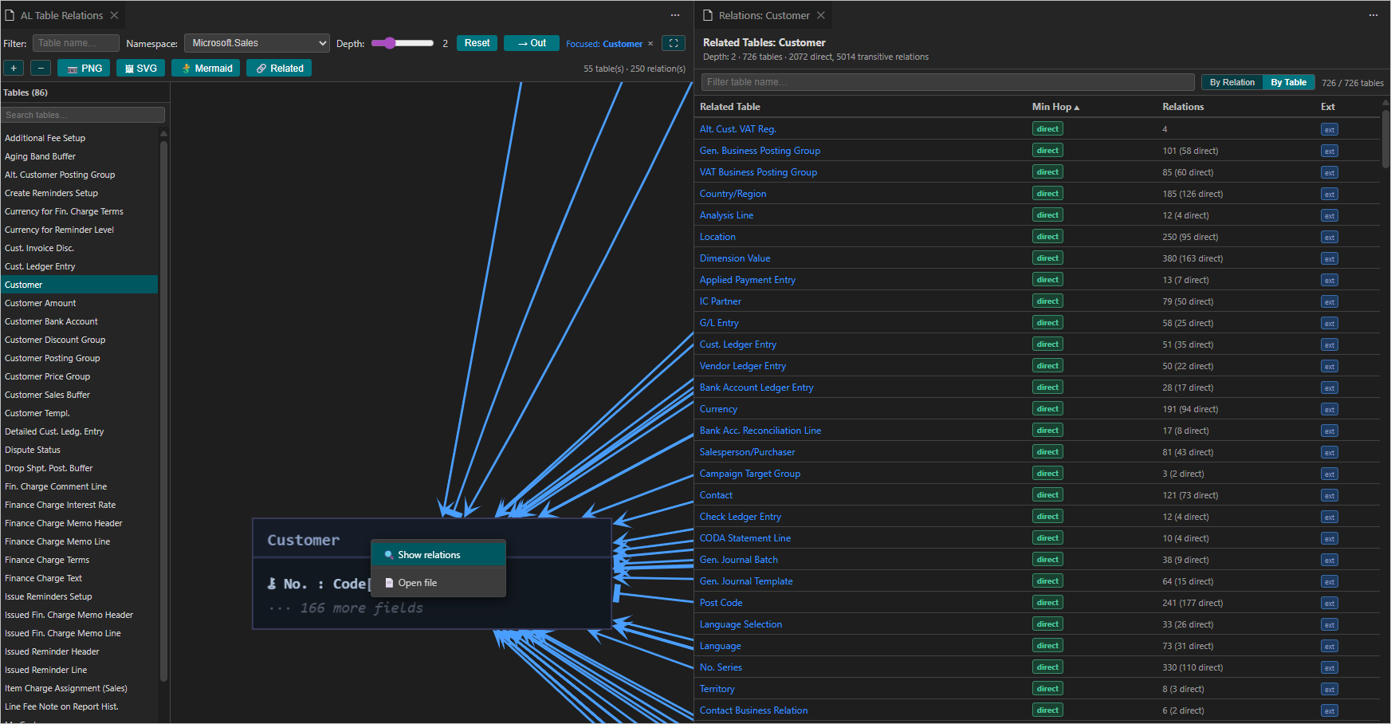Click ext badge in Contact row
The width and height of the screenshot is (1391, 724).
1329,496
